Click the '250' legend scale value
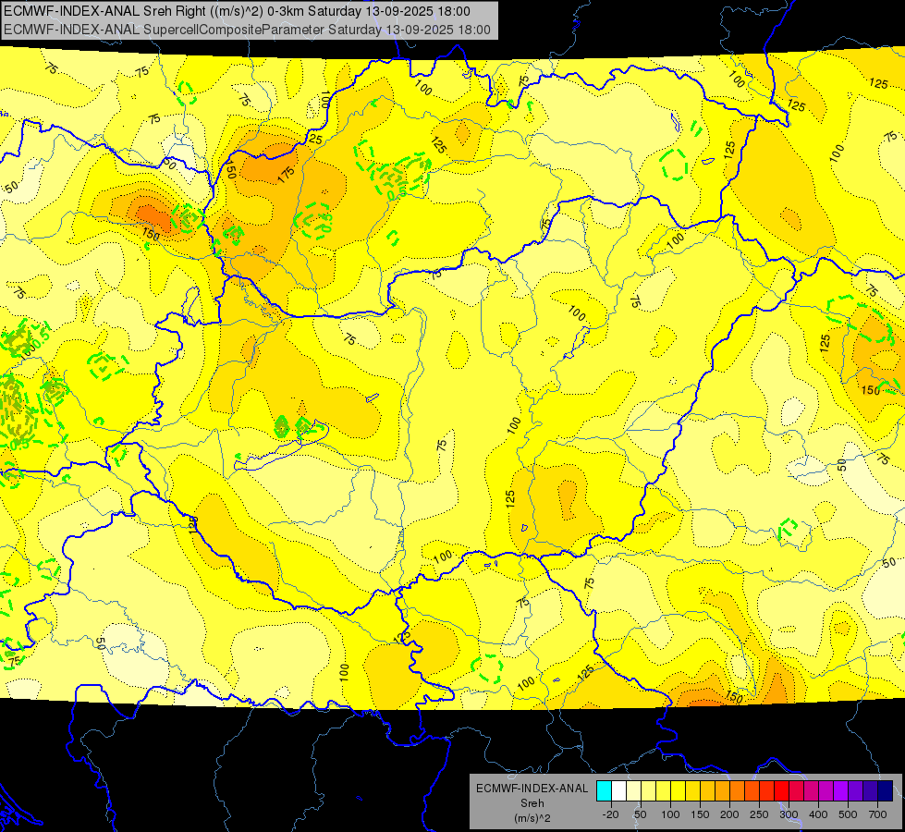 (x=759, y=814)
